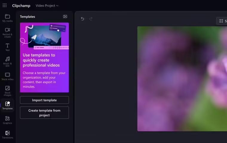Click Create template from project button
This screenshot has height=143, width=227.
pos(45,113)
